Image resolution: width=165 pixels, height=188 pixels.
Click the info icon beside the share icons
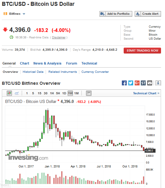[x=158, y=83]
